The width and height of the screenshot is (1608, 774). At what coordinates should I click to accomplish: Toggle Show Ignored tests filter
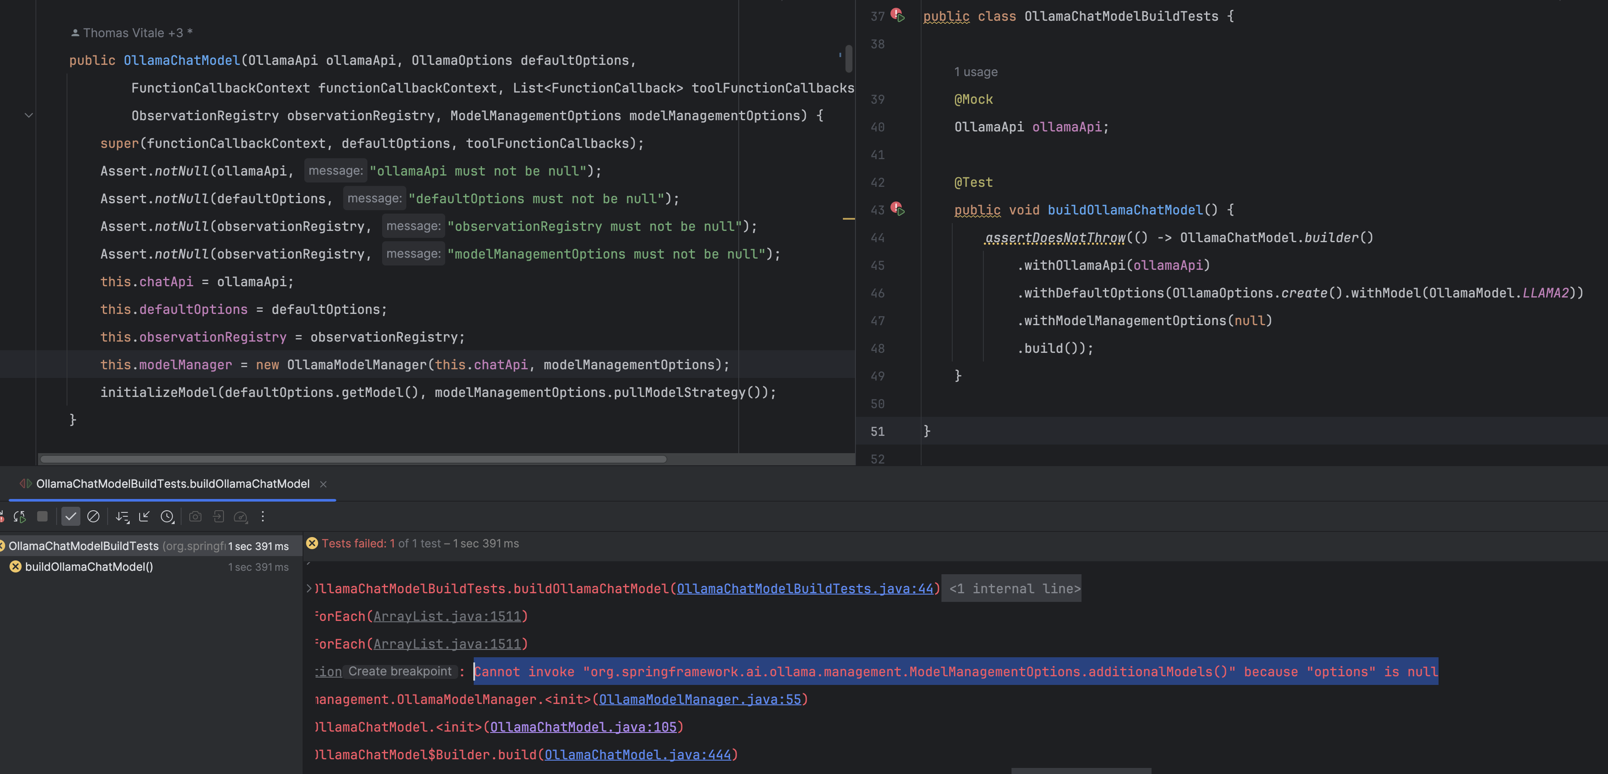94,517
